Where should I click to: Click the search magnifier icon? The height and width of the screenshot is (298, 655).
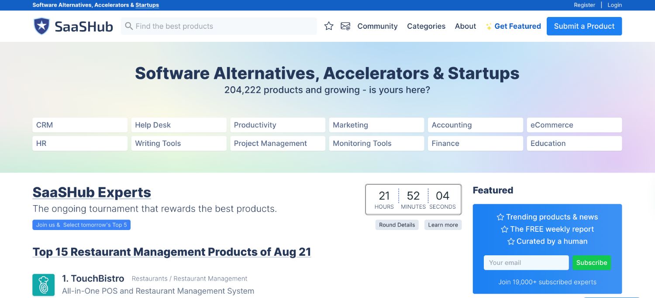pyautogui.click(x=129, y=26)
